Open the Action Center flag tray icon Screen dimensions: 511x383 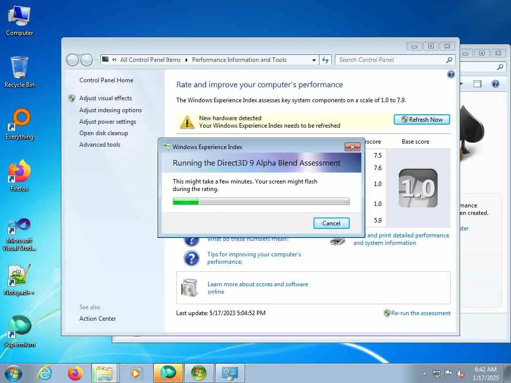(449, 374)
